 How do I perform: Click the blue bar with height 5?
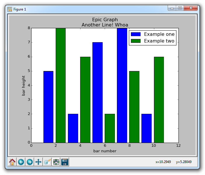pyautogui.click(x=48, y=107)
